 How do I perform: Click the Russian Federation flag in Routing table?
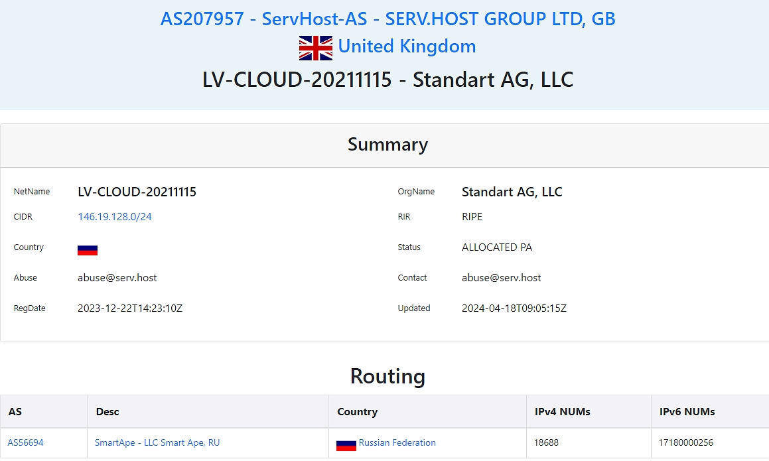point(346,444)
